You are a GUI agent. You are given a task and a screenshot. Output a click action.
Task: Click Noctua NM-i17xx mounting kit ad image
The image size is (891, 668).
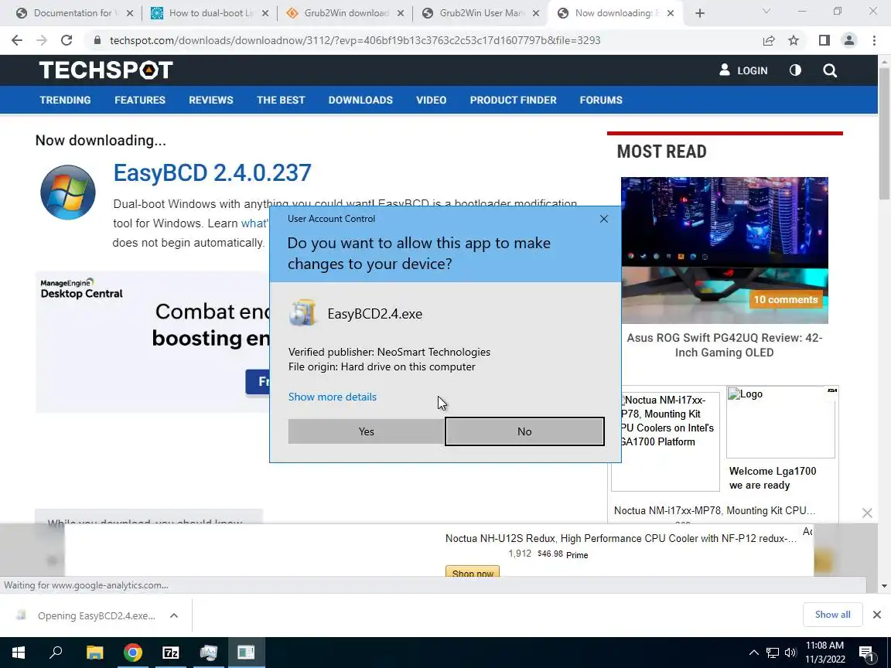click(x=666, y=441)
